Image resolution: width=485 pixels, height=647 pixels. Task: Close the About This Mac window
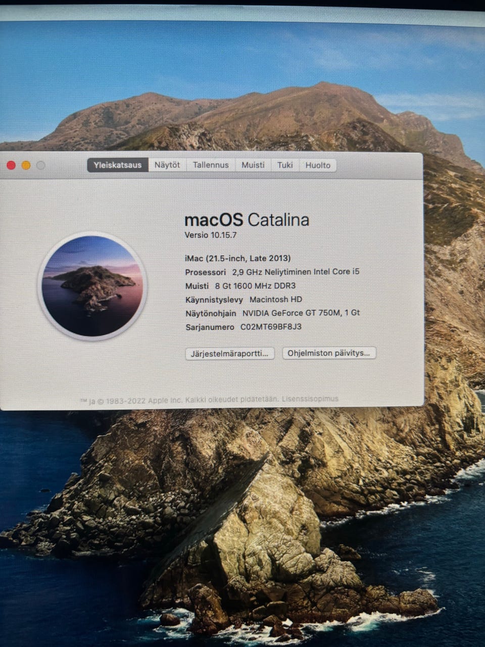(x=11, y=165)
